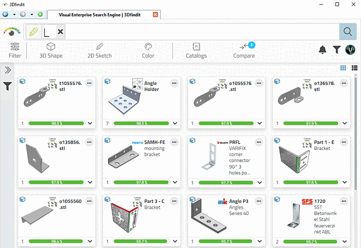
Task: Open more options for o1055560.stl
Action: (x=90, y=201)
